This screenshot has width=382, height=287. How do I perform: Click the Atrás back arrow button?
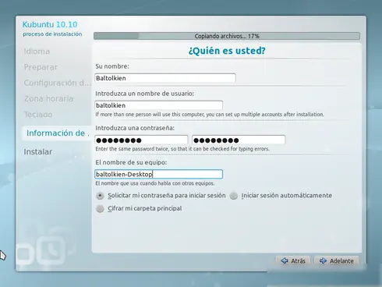click(x=293, y=260)
